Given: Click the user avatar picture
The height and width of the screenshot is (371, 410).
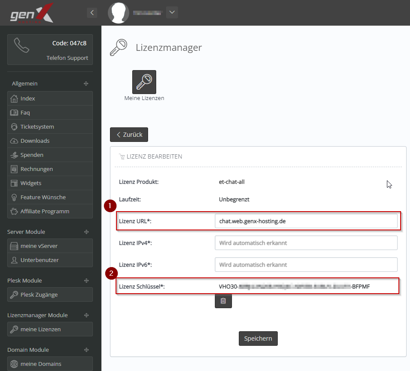Looking at the screenshot, I should coord(119,13).
